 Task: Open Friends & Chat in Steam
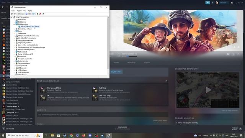[237, 129]
